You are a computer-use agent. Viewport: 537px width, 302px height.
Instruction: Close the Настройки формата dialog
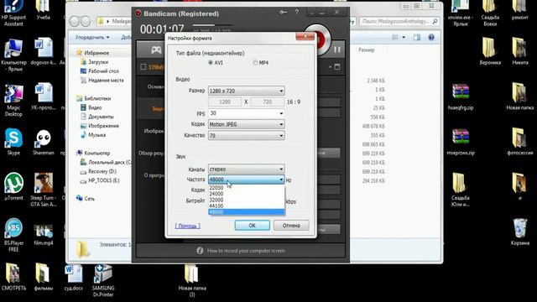305,36
